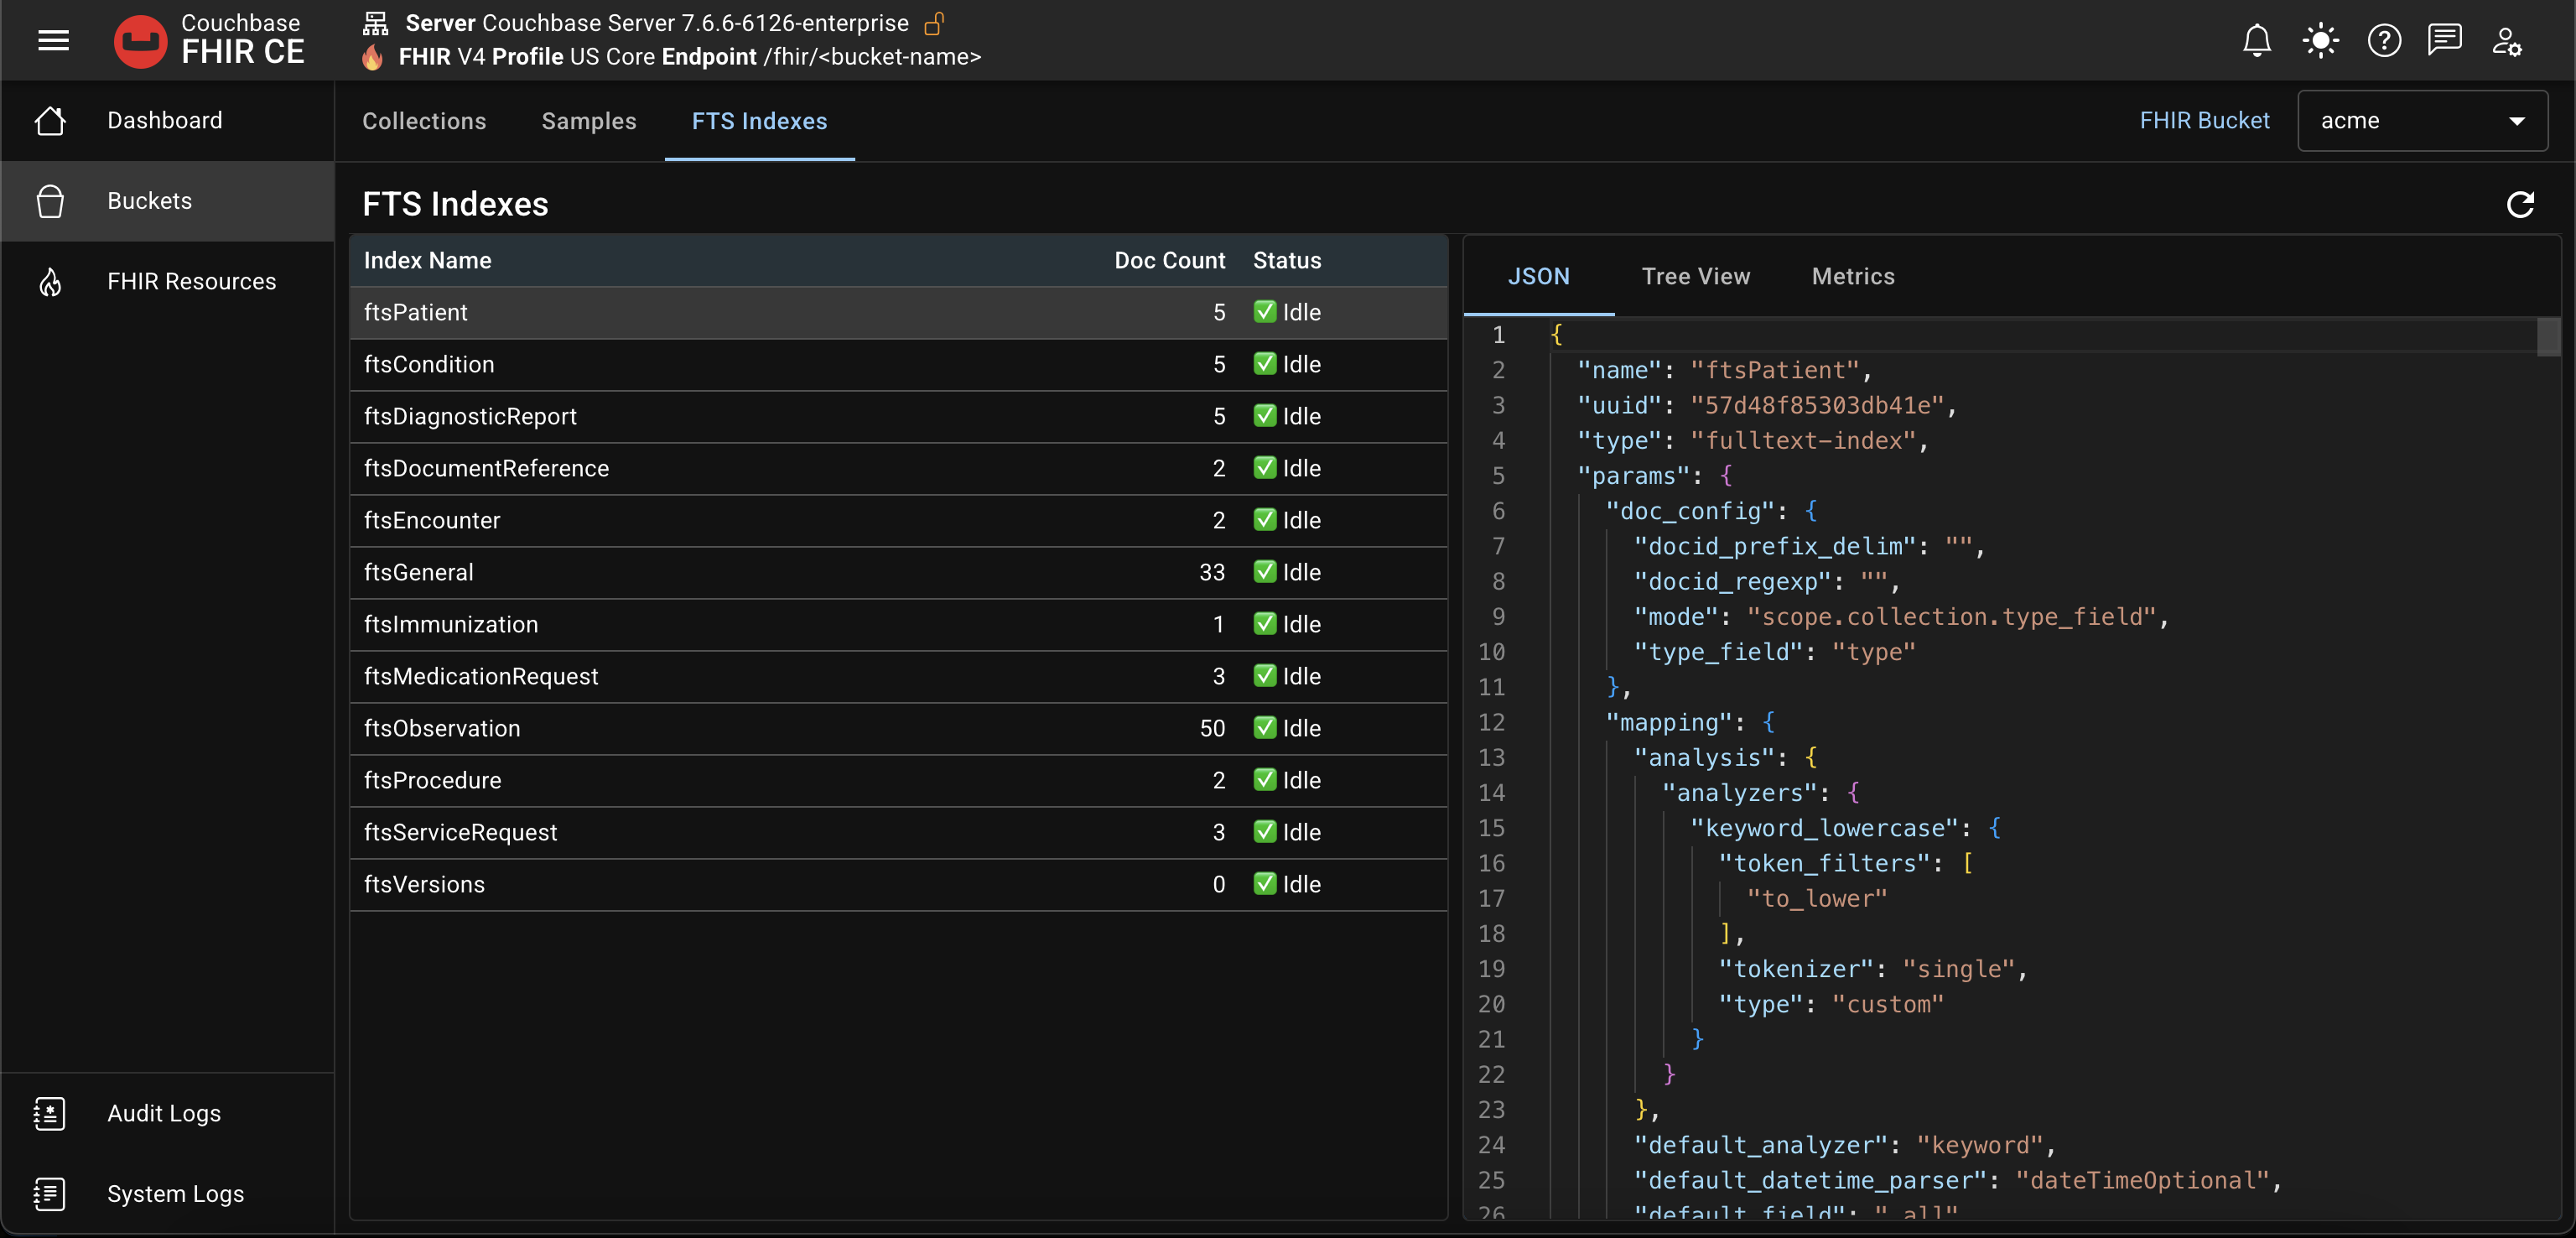This screenshot has height=1238, width=2576.
Task: Open the user settings account icon
Action: 2506,40
